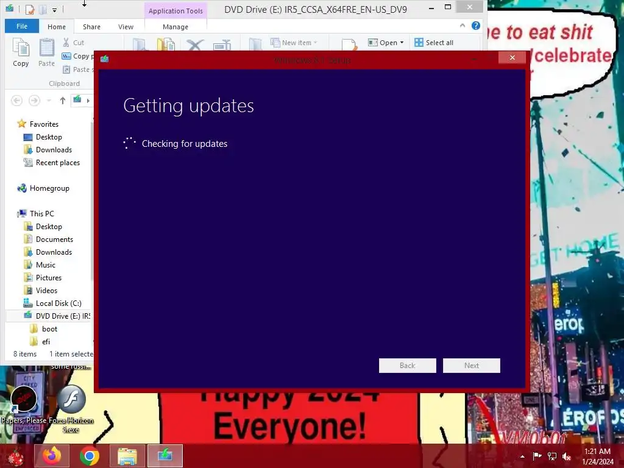Viewport: 624px width, 468px height.
Task: Open recent locations dropdown arrow
Action: 49,101
